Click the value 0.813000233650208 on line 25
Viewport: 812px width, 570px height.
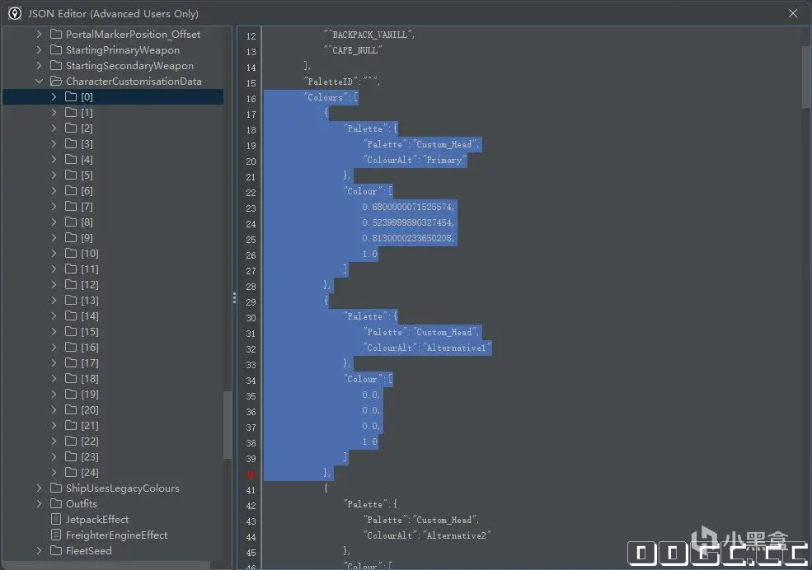pos(408,238)
